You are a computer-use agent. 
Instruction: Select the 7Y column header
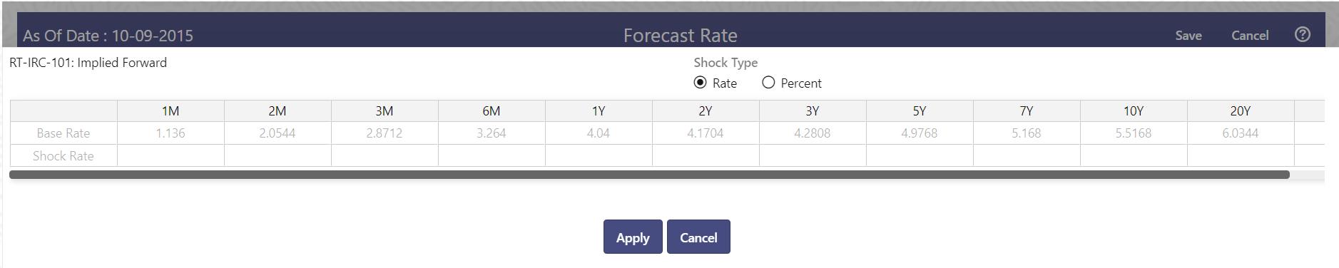pyautogui.click(x=1027, y=111)
